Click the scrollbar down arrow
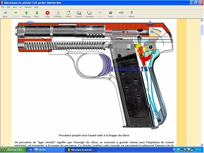 point(202,145)
